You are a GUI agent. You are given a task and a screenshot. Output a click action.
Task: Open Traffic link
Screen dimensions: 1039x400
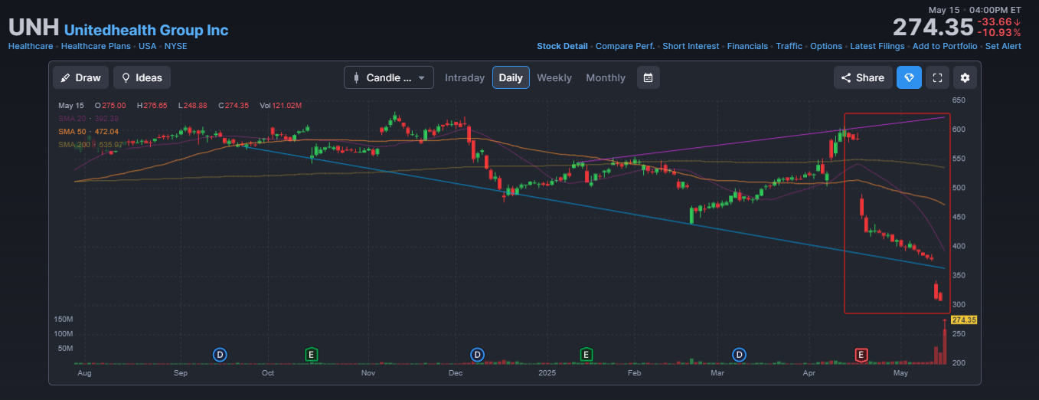coord(789,46)
